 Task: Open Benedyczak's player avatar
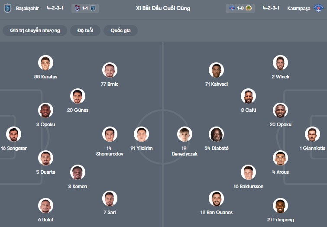185,134
